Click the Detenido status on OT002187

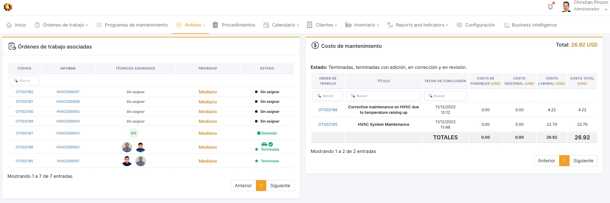[x=267, y=133]
